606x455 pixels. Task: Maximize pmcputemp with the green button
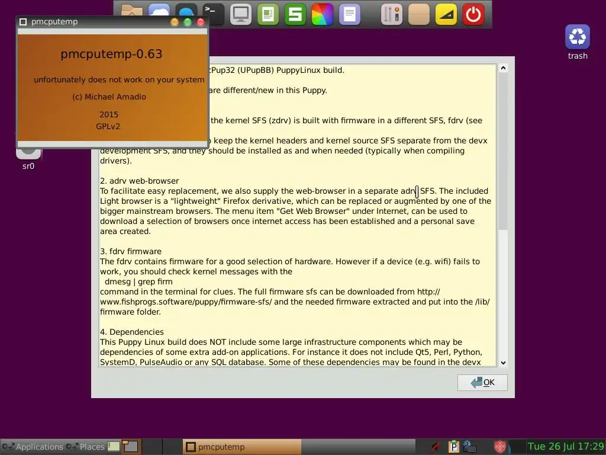coord(188,22)
